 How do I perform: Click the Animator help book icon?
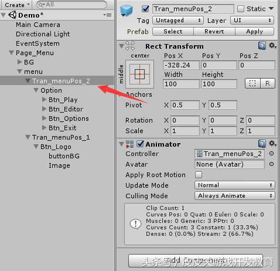[262, 144]
